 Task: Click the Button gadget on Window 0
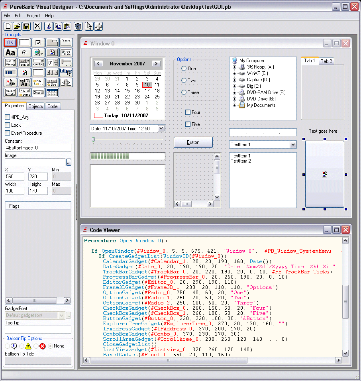click(x=193, y=142)
